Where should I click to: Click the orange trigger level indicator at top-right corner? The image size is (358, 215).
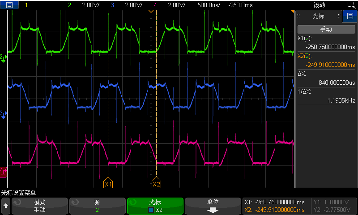point(293,12)
